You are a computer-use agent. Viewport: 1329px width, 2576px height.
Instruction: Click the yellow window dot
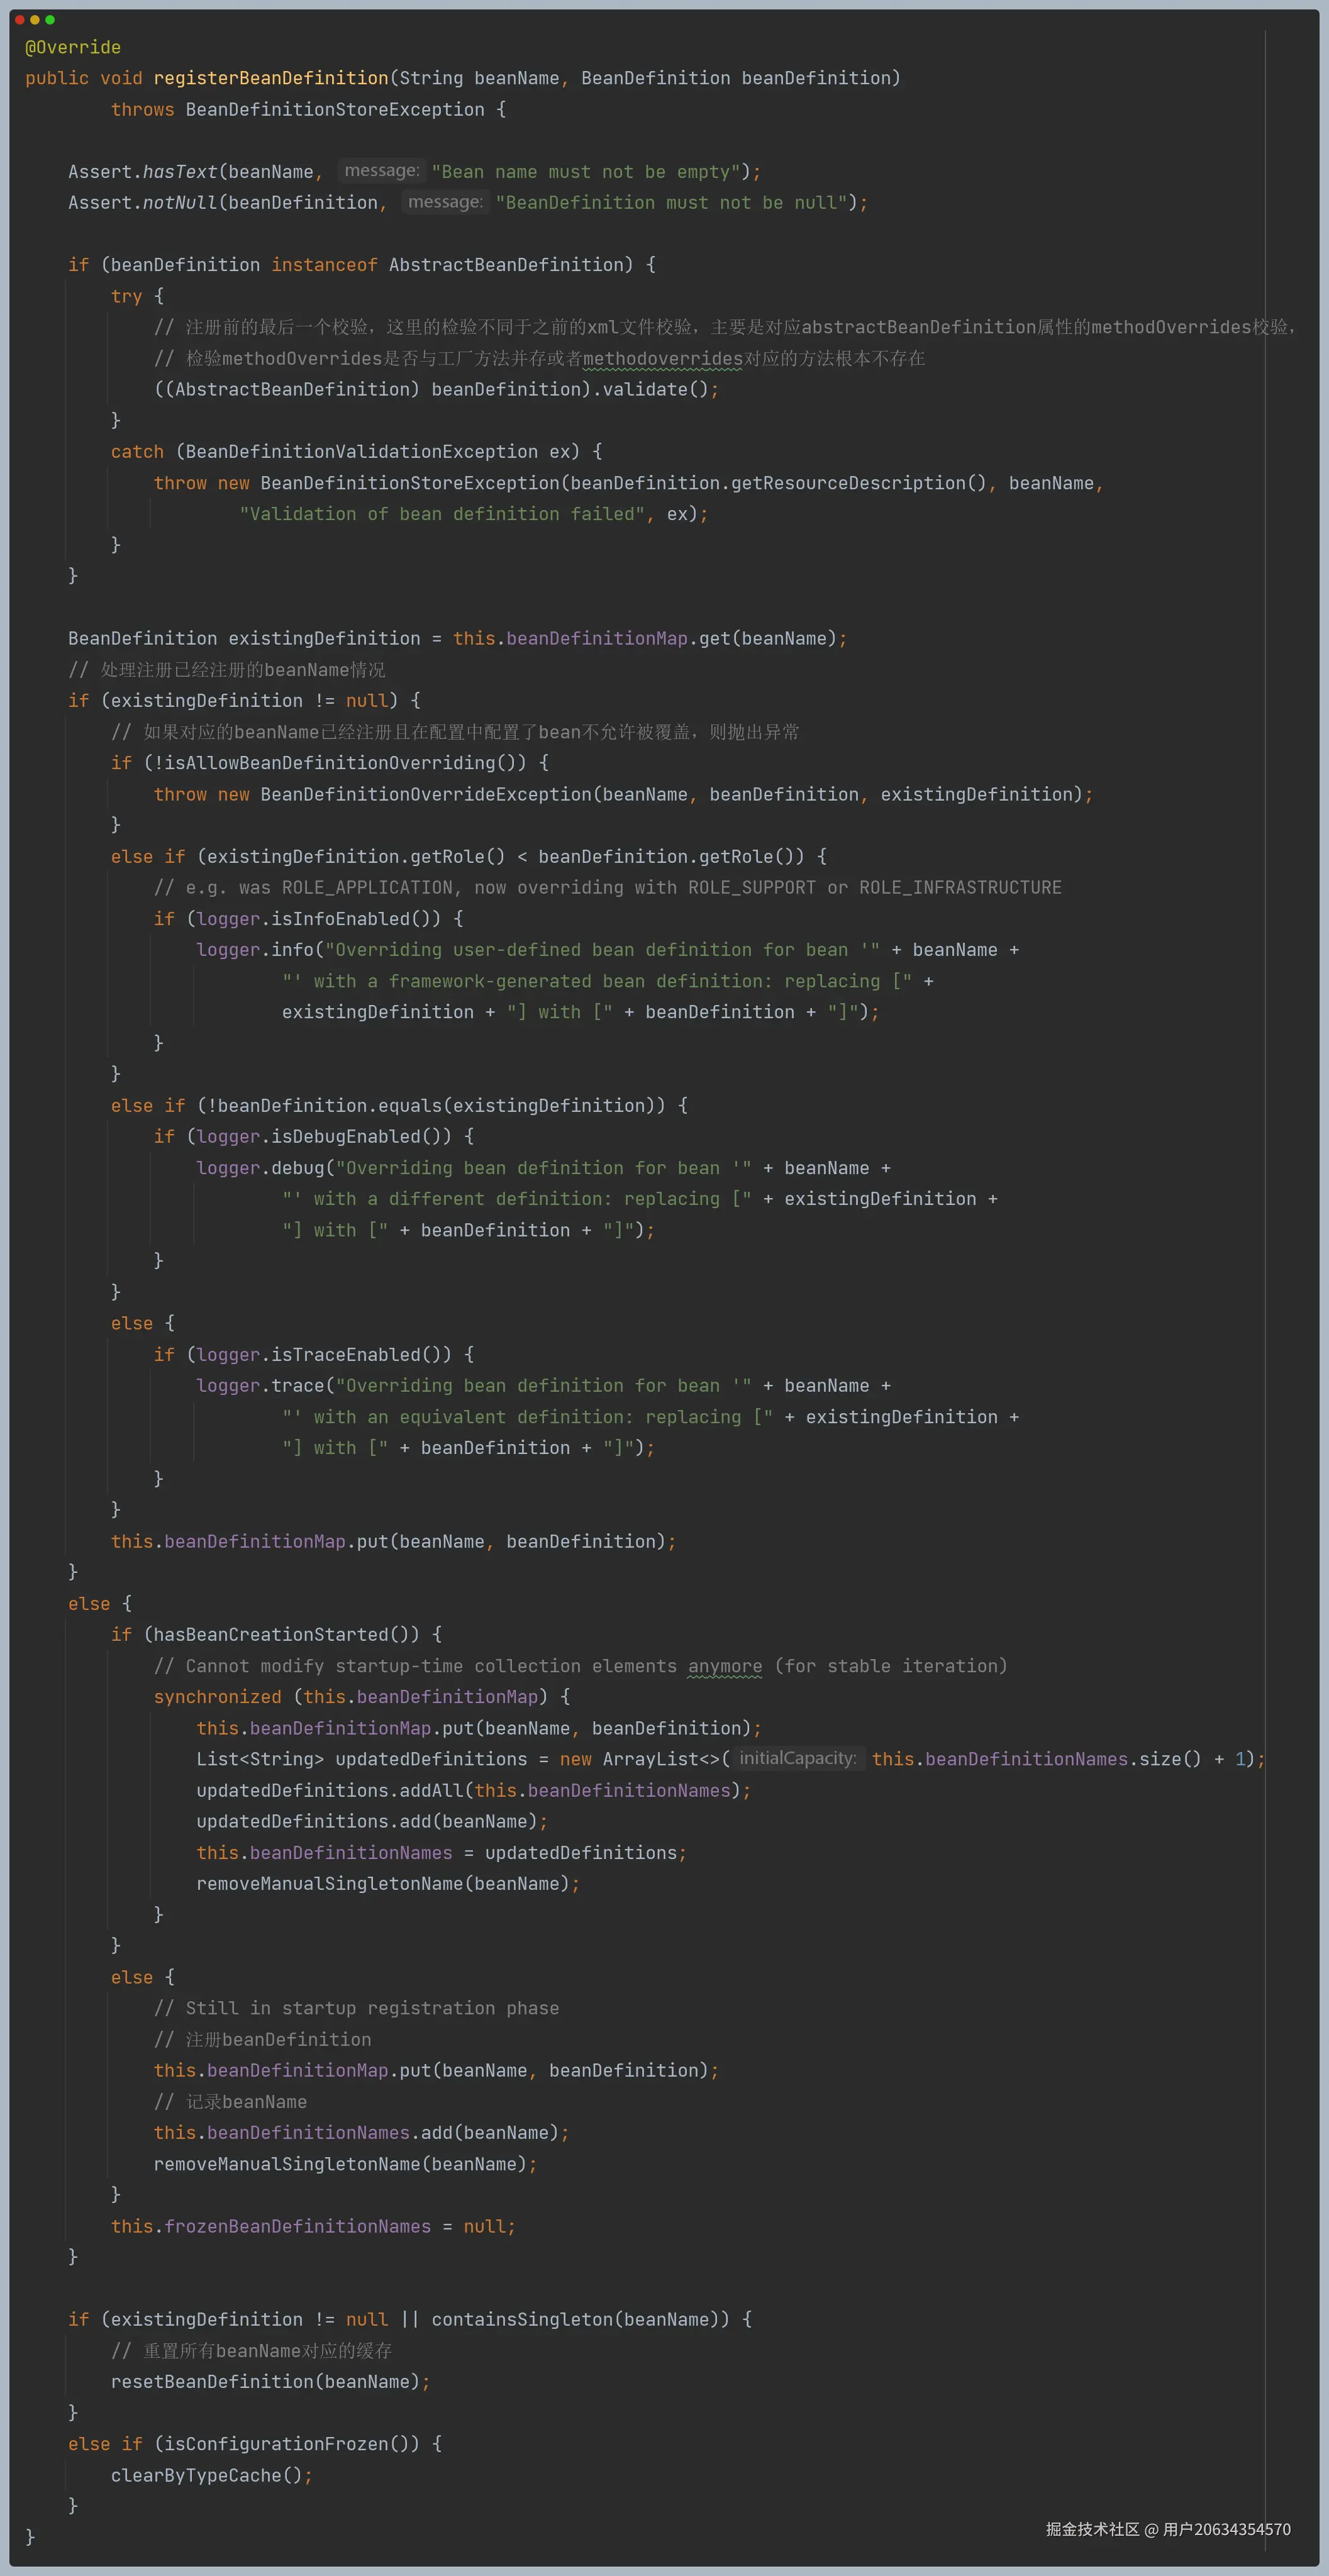[x=35, y=20]
